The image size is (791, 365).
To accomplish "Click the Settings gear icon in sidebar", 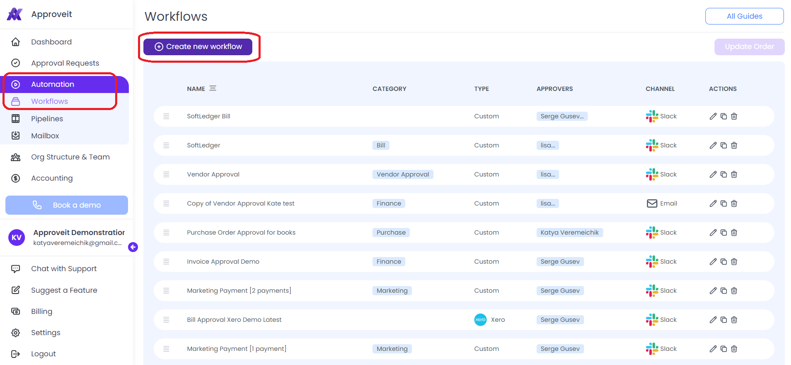I will click(x=15, y=333).
